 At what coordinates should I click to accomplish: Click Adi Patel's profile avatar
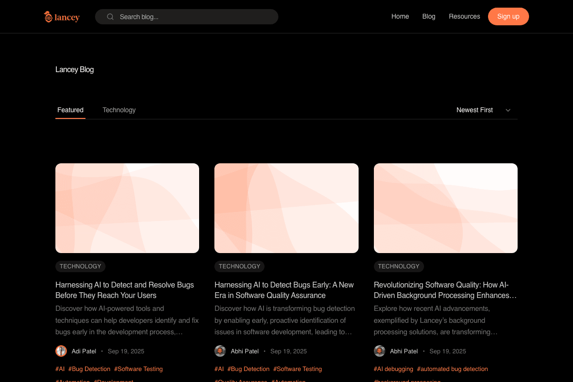tap(61, 350)
